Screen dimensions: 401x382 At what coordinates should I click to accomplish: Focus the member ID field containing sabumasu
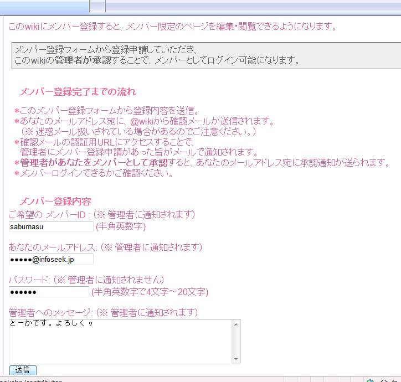tap(51, 226)
